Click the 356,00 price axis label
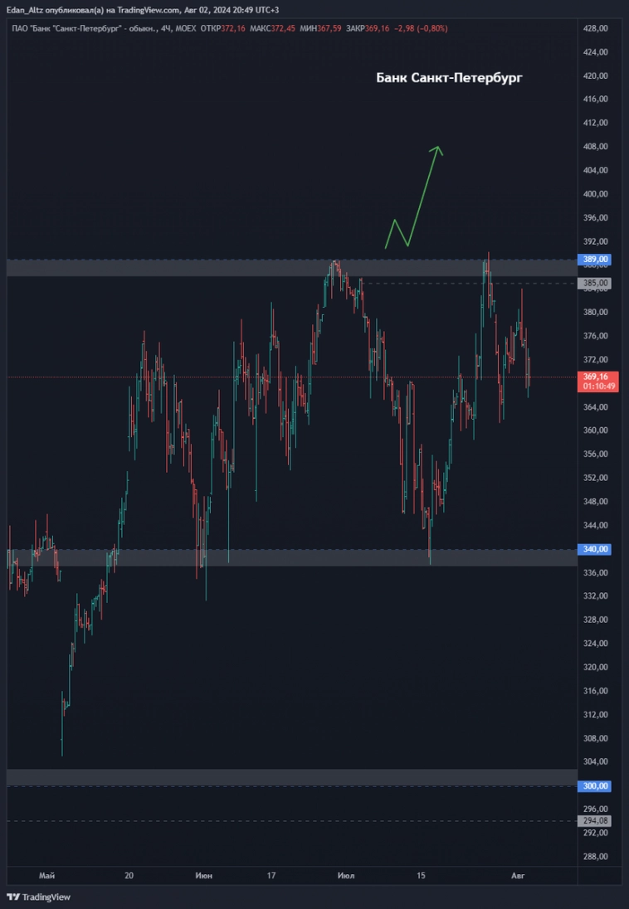 (596, 454)
